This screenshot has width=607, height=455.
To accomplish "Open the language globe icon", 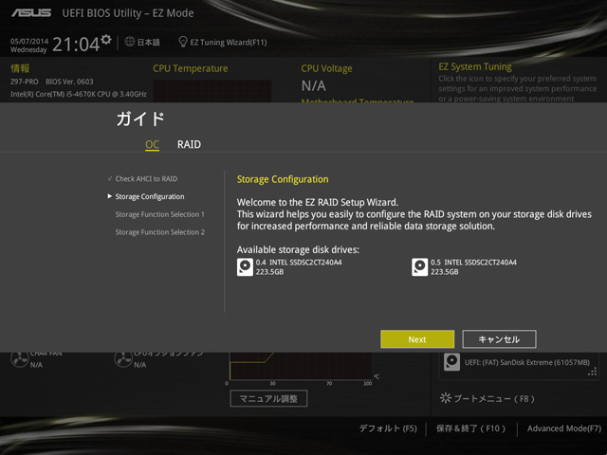I will point(130,42).
